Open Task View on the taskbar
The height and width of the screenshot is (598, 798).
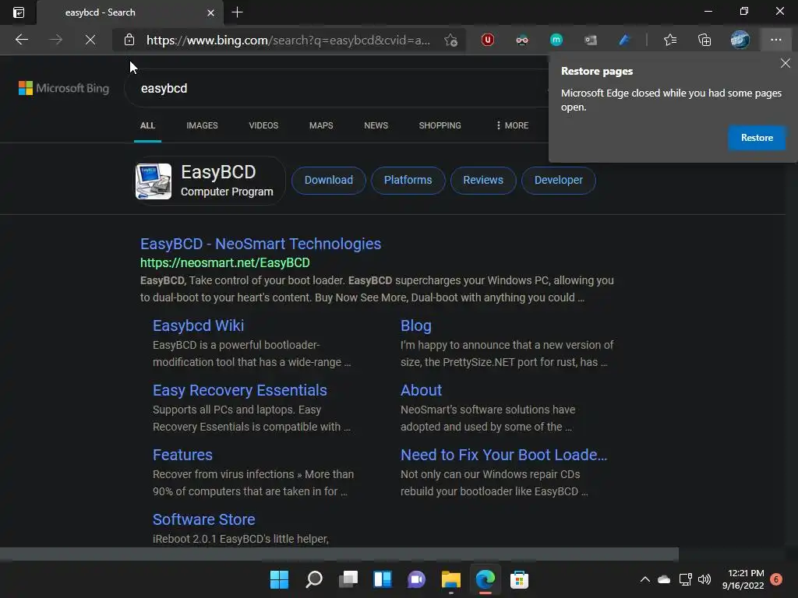348,579
